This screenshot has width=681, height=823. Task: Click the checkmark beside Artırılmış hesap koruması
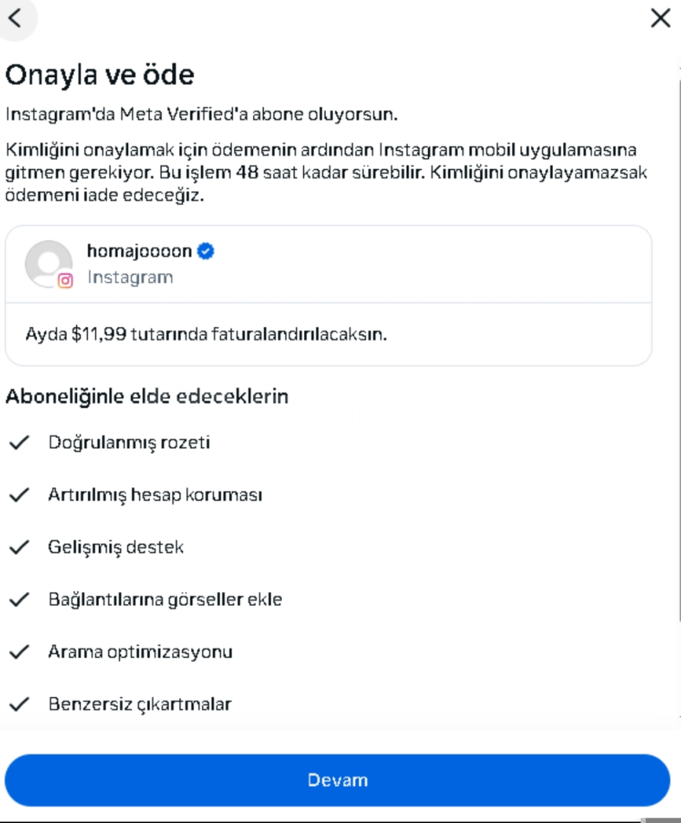click(x=19, y=495)
